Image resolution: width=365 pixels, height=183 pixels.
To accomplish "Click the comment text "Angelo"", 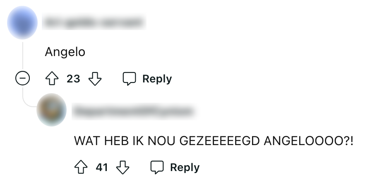I will (x=65, y=52).
